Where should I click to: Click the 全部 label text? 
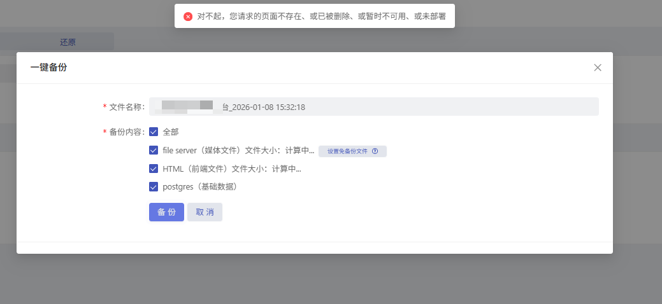tap(171, 132)
